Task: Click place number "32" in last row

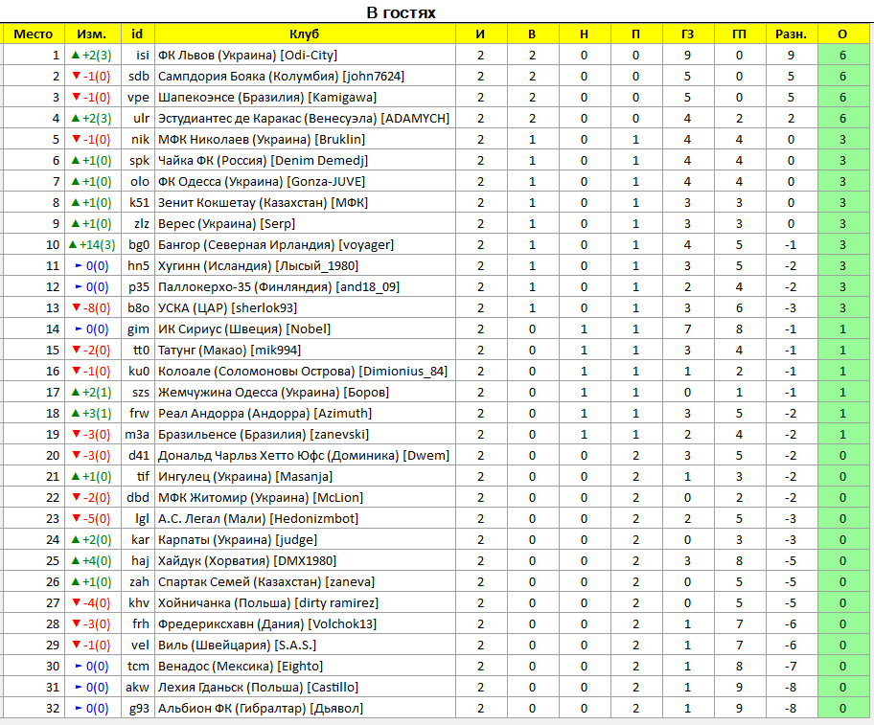Action: 53,709
